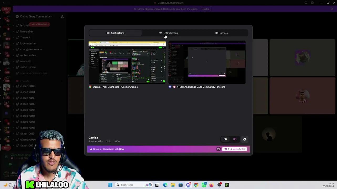Switch to Discord via its taskbar icon
Image resolution: width=337 pixels, height=189 pixels.
click(x=188, y=185)
